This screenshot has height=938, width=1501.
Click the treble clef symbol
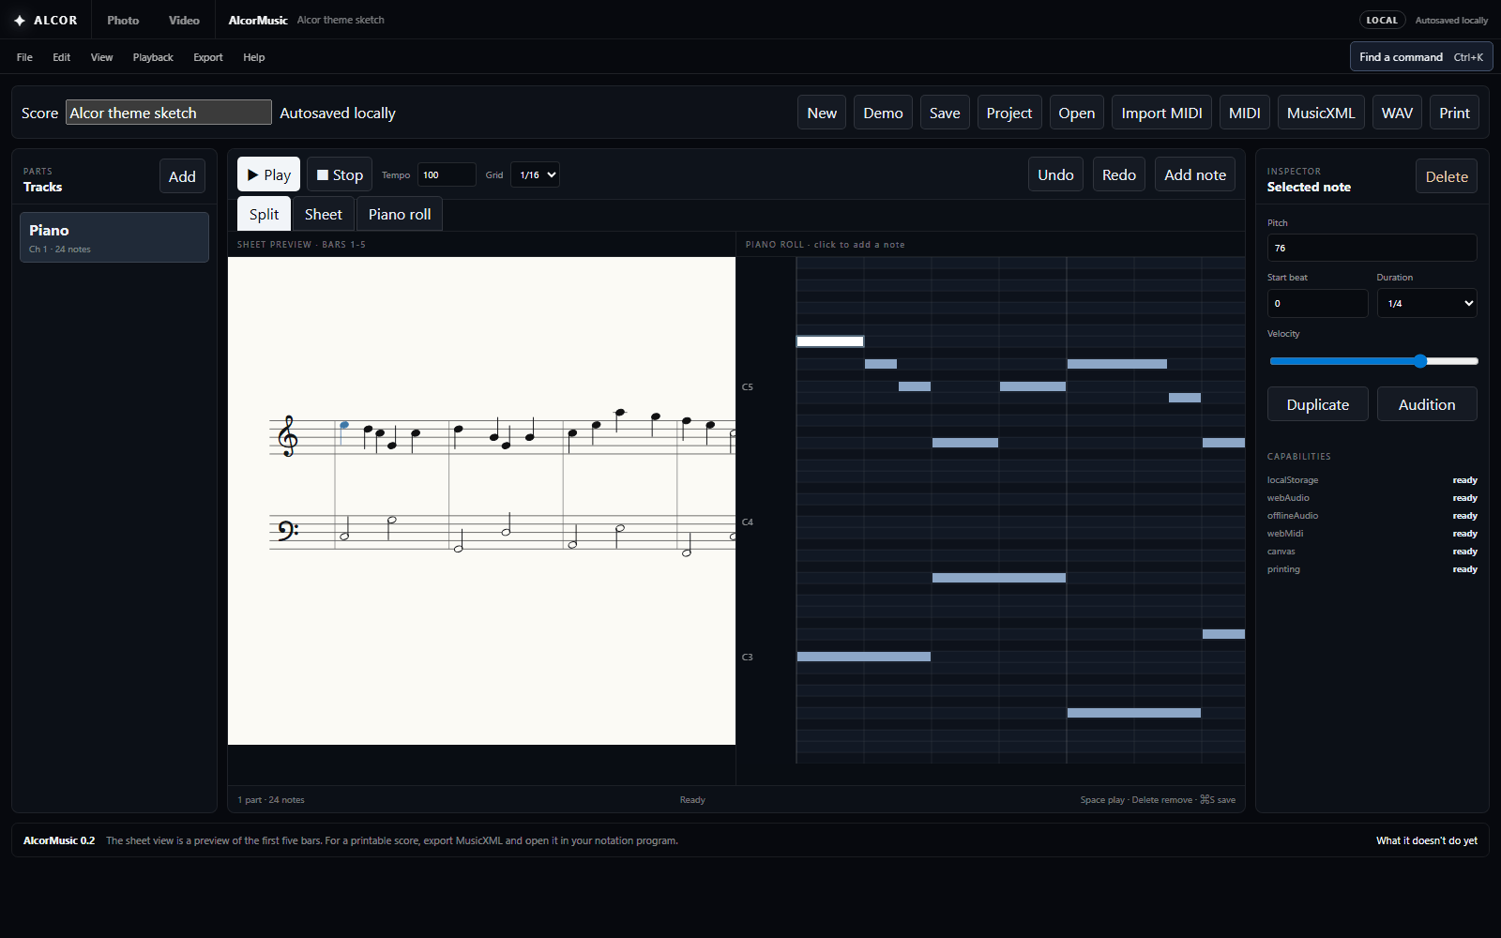coord(288,436)
